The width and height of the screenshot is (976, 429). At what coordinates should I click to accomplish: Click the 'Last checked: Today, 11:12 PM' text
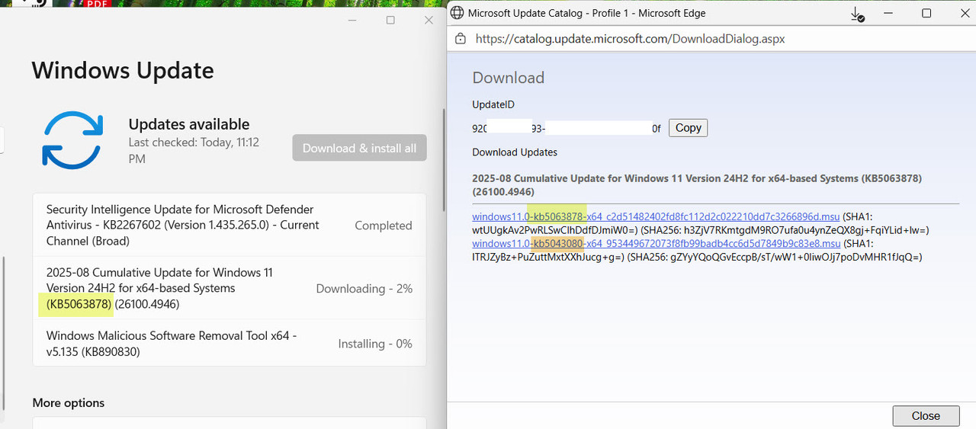(194, 151)
